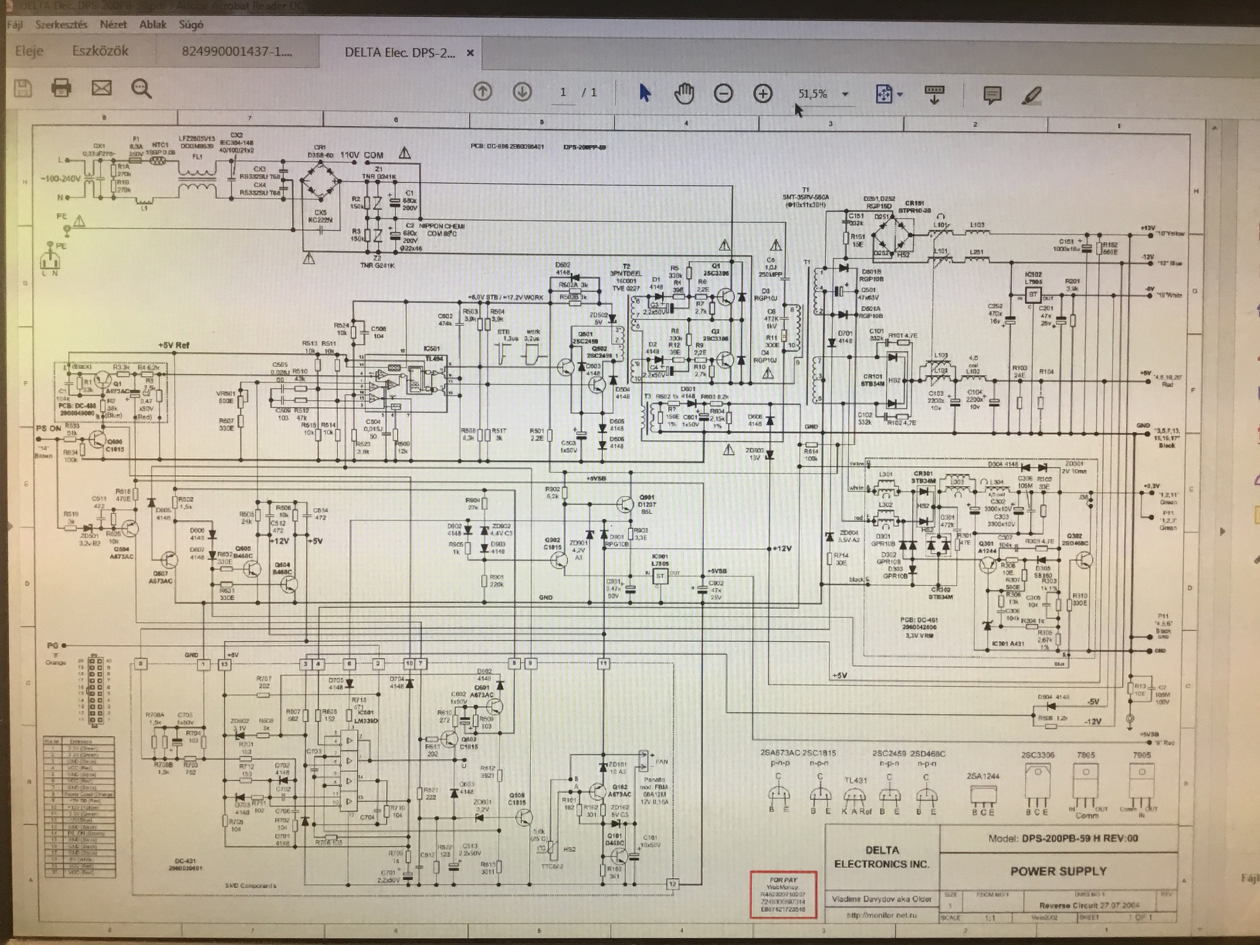Screen dimensions: 1260x945
Task: Open the page fit options dropdown
Action: (900, 94)
